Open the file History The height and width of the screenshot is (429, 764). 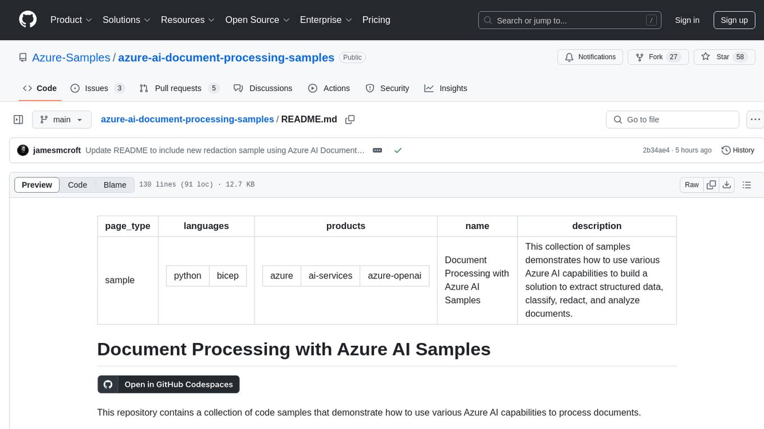pyautogui.click(x=738, y=150)
